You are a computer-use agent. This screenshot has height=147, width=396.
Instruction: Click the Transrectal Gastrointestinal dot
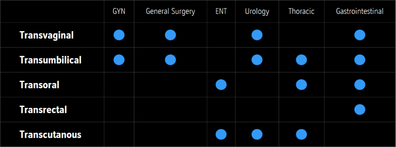pyautogui.click(x=360, y=109)
